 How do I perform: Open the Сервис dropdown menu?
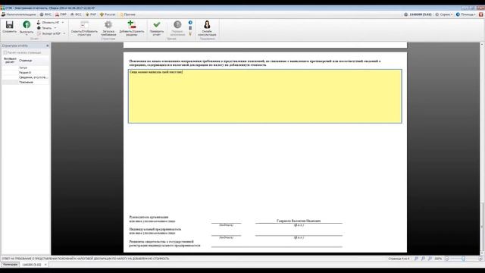[444, 14]
